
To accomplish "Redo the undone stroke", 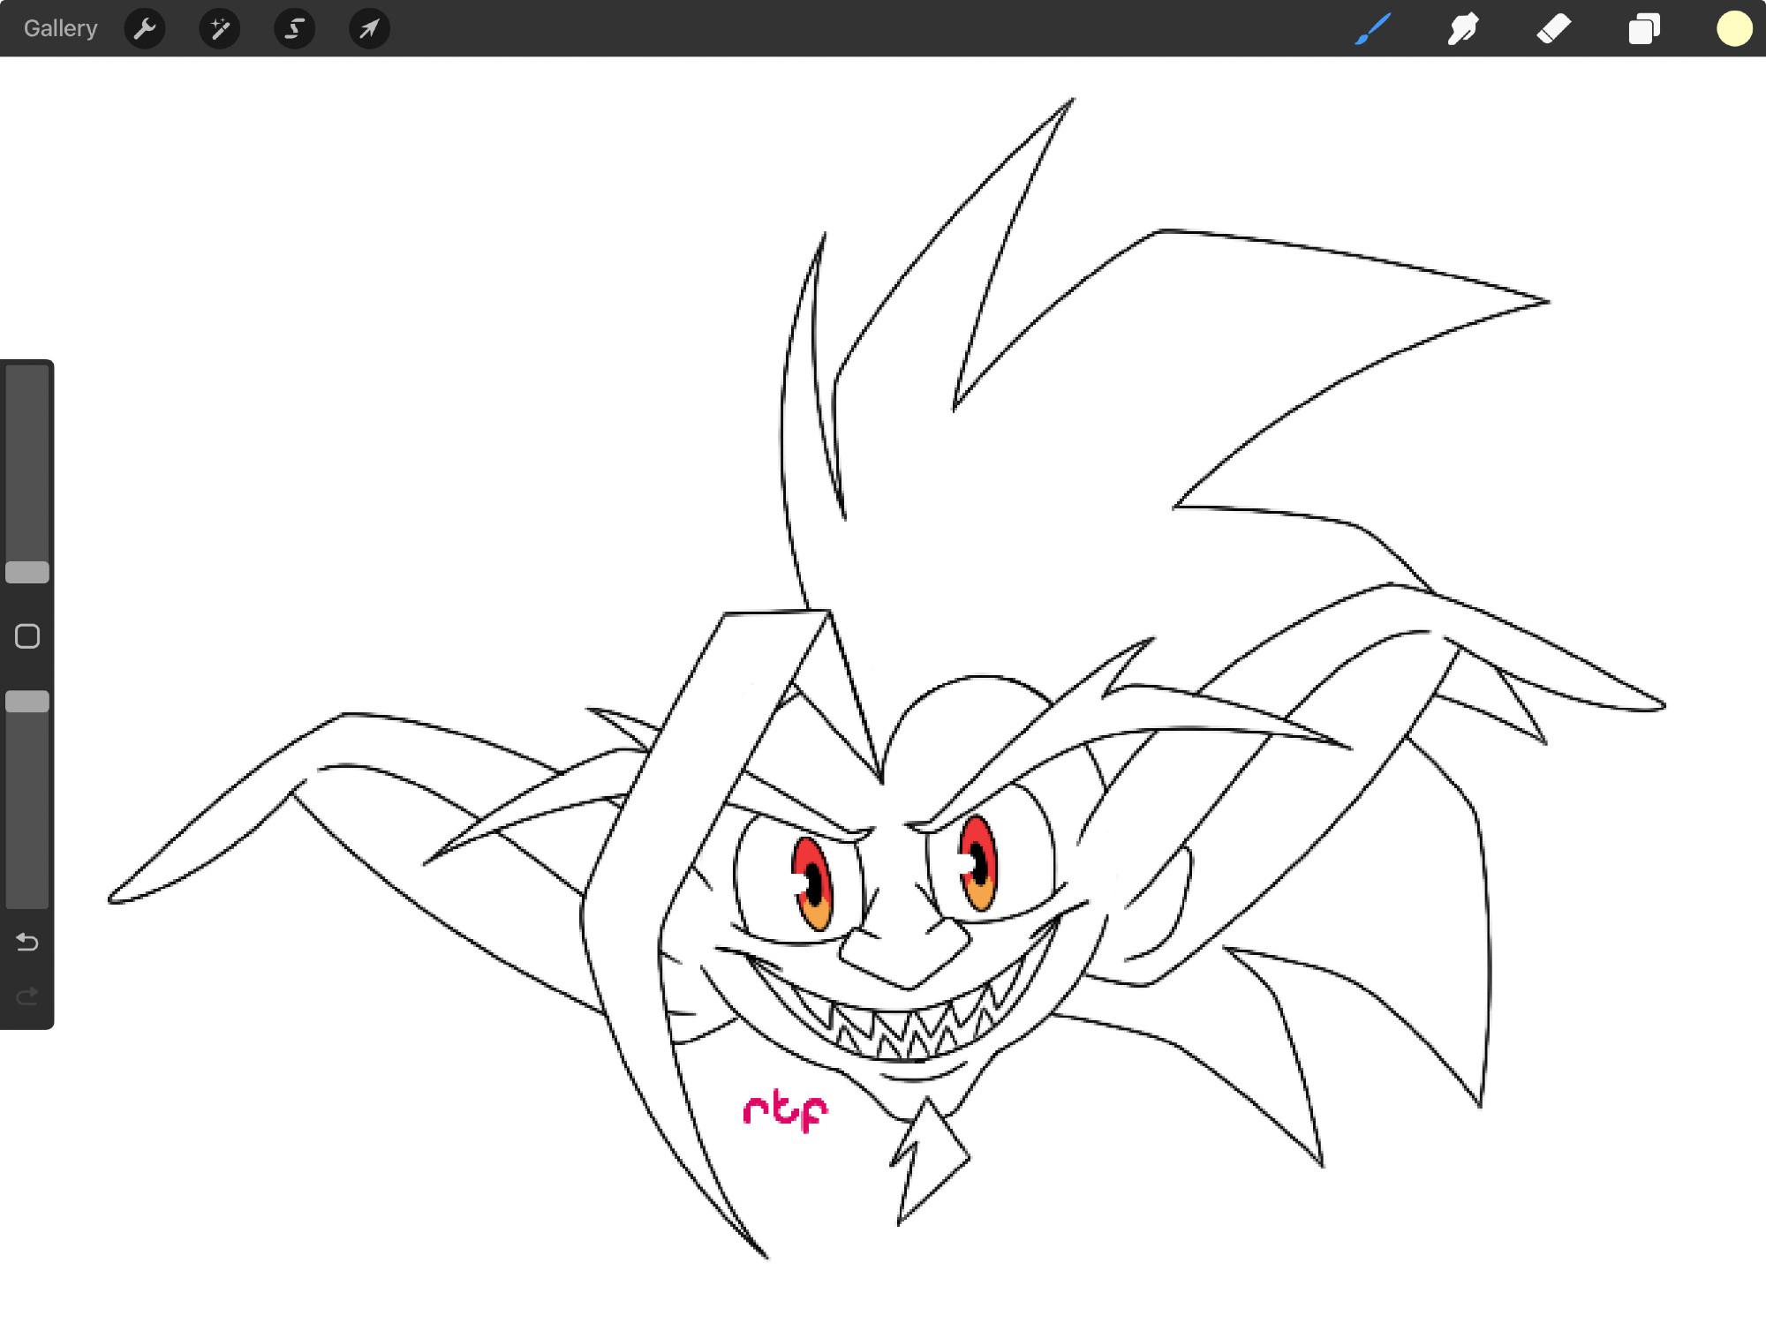I will [x=27, y=996].
